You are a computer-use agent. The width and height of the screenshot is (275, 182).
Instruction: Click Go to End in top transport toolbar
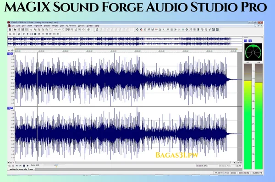tap(58, 34)
